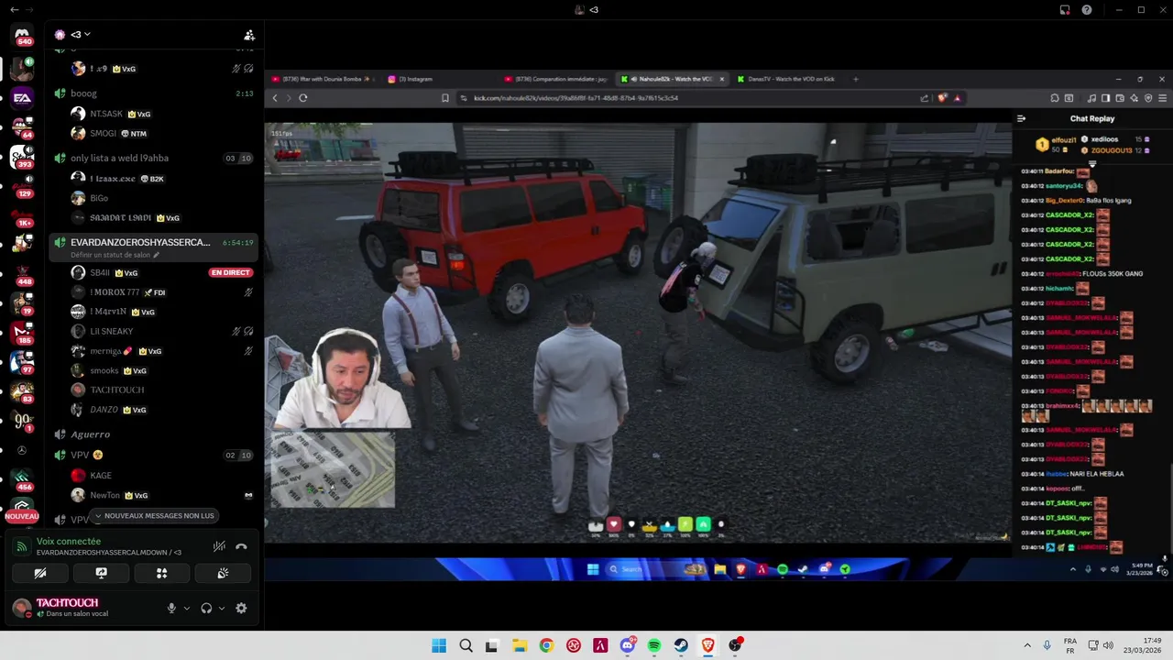Click the invite members icon
1173x660 pixels.
coord(248,35)
